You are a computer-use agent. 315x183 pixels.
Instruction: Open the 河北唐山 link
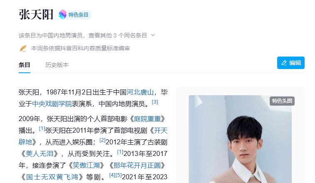point(140,92)
